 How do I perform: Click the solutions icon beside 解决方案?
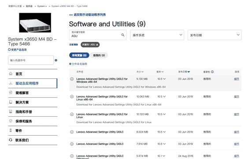pyautogui.click(x=11, y=102)
